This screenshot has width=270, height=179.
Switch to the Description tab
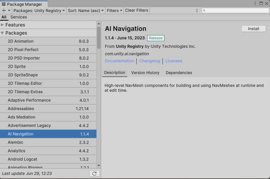[x=115, y=73]
